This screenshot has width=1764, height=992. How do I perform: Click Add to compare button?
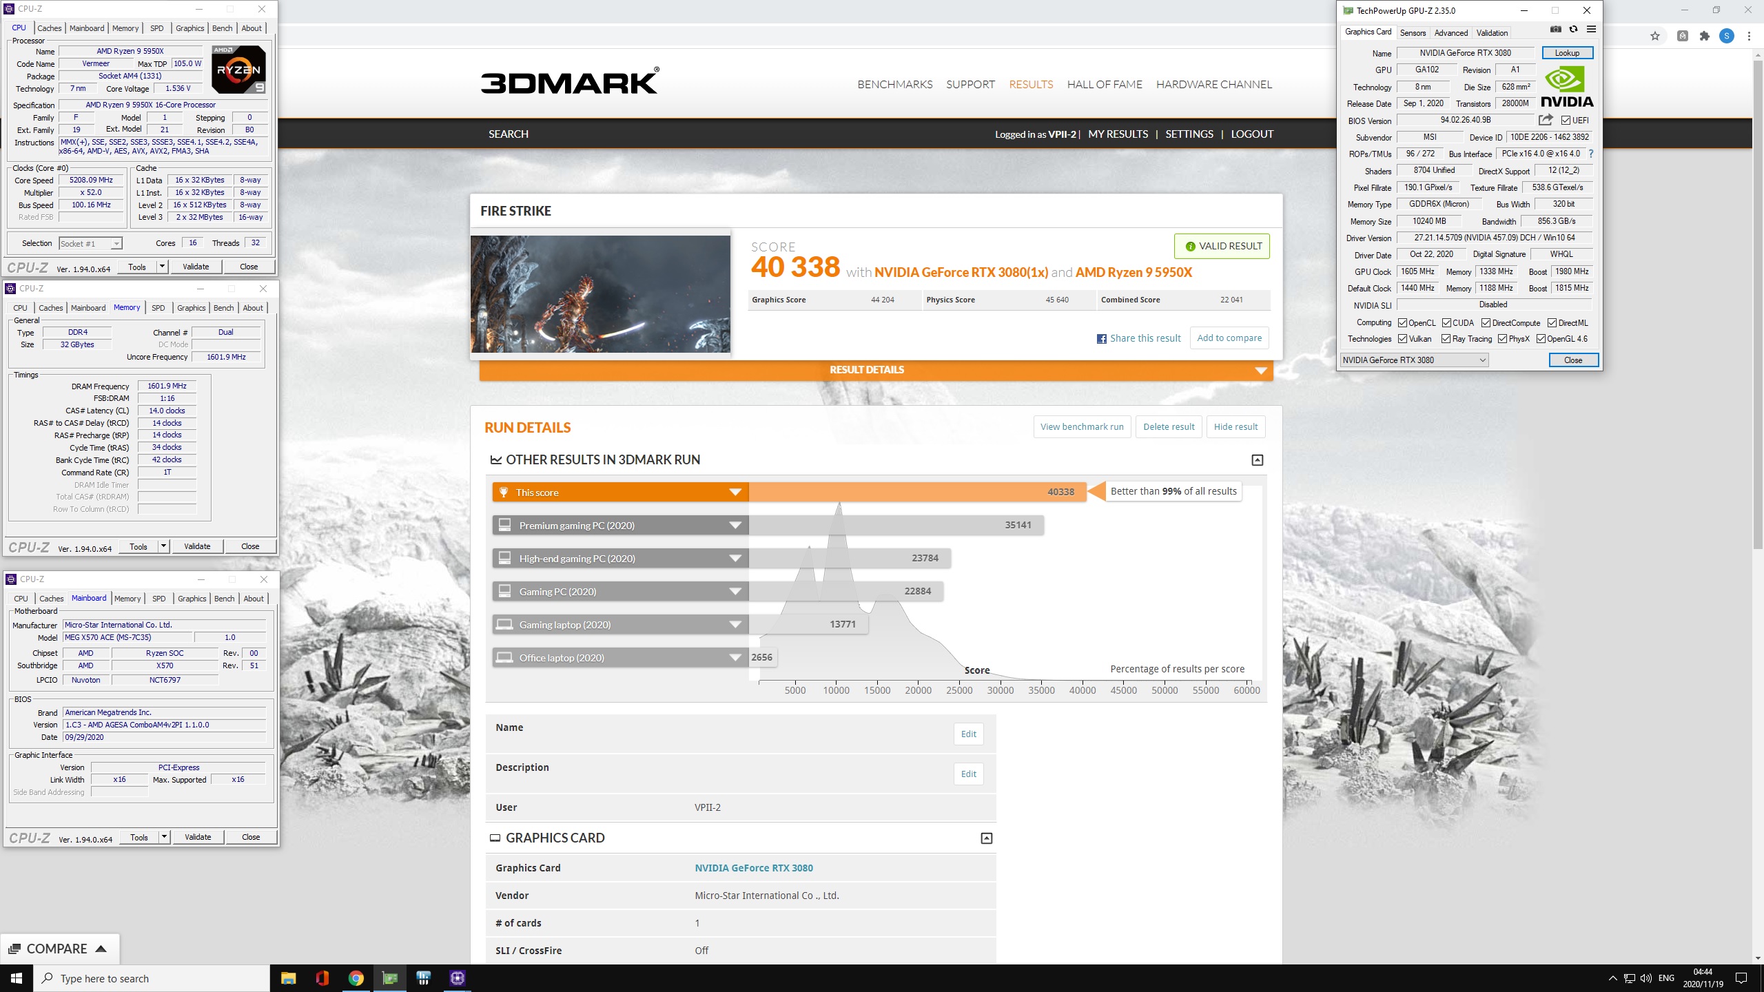pyautogui.click(x=1229, y=338)
